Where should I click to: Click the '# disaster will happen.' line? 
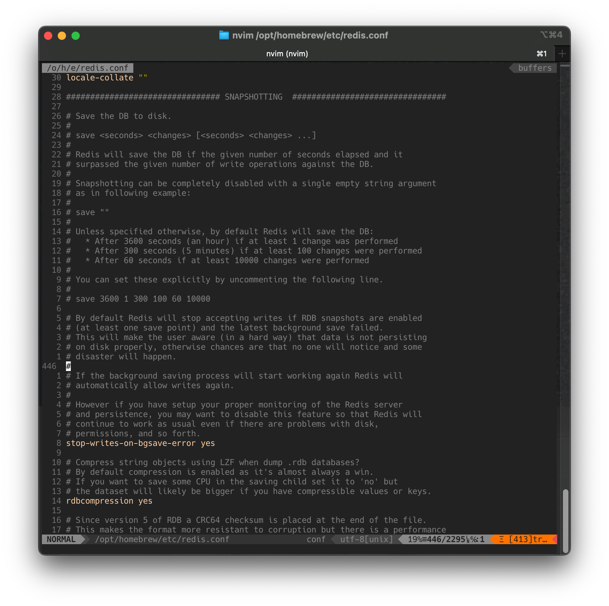pos(121,357)
